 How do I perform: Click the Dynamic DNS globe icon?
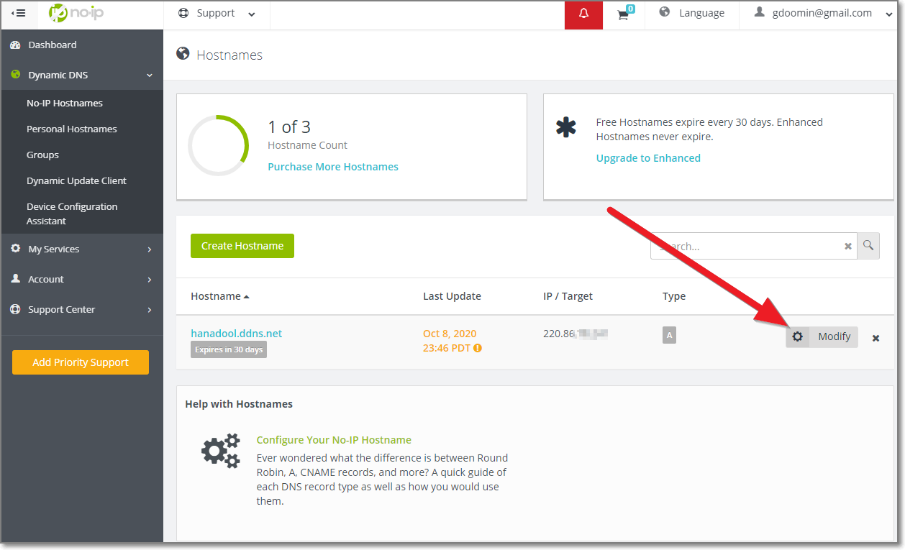tap(16, 75)
